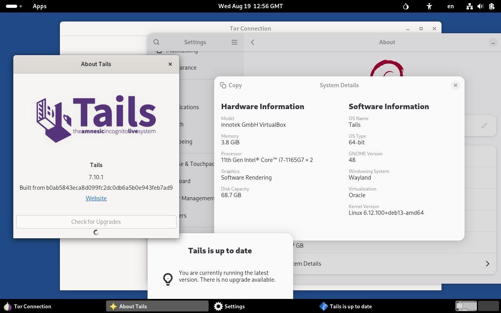Close the About Tails dialog
501x313 pixels.
pyautogui.click(x=170, y=64)
